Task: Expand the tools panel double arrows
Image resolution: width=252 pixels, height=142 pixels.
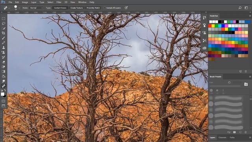Action: (x=2, y=12)
